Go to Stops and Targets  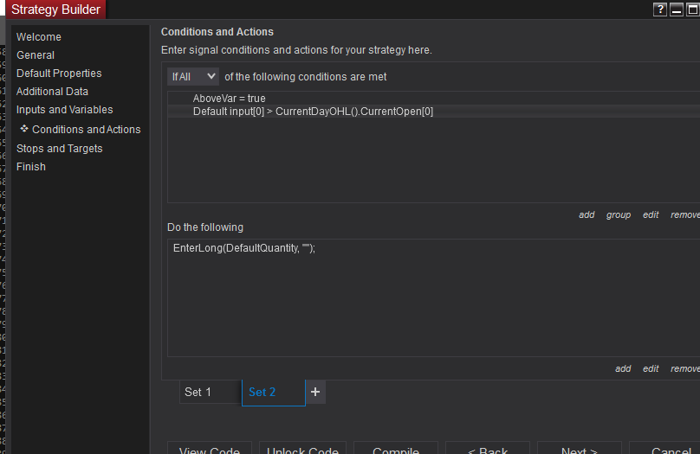coord(60,149)
